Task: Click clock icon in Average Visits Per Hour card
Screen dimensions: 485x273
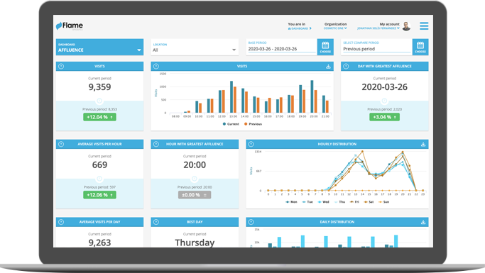Action: pos(99,179)
